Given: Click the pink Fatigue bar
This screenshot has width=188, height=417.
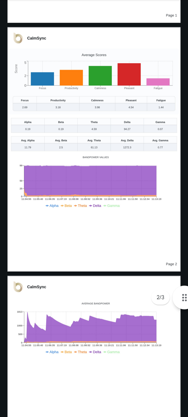Looking at the screenshot, I should [x=158, y=82].
